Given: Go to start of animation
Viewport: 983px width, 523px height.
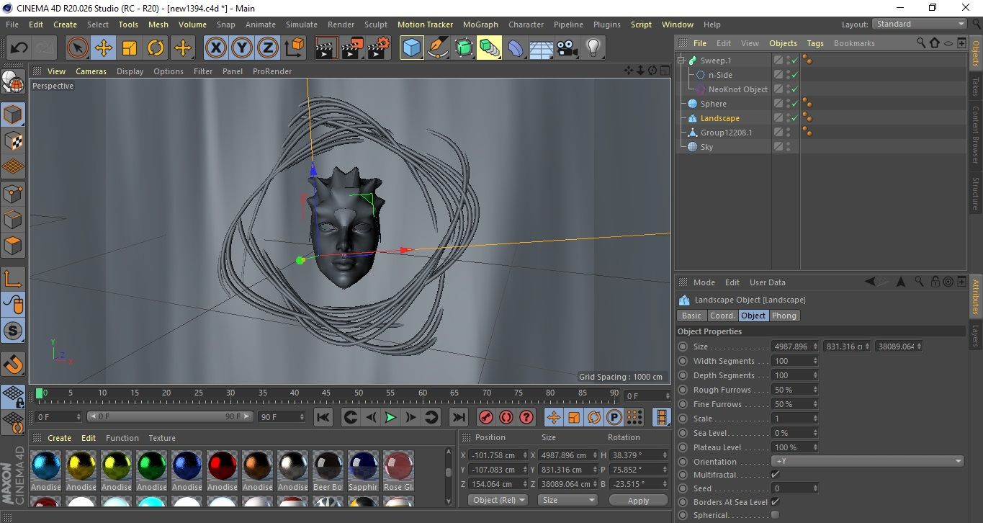Looking at the screenshot, I should (323, 417).
